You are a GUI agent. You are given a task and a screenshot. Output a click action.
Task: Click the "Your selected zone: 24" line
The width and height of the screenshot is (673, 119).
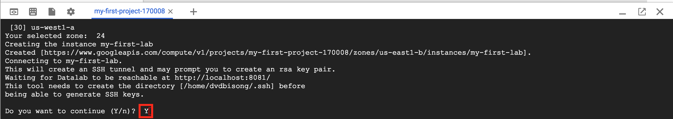pos(55,36)
